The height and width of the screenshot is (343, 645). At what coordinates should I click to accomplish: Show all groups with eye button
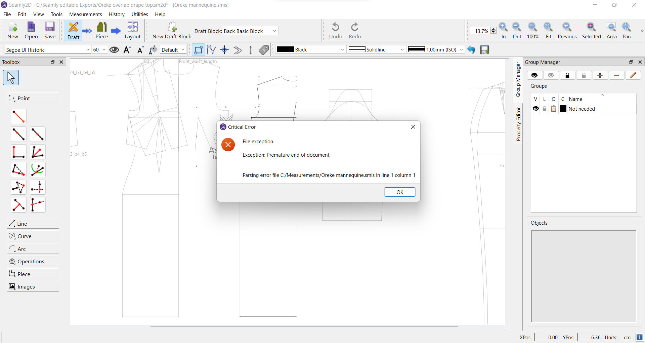tap(534, 75)
